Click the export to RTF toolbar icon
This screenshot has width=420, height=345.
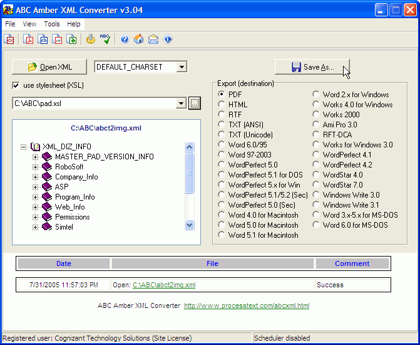[57, 39]
